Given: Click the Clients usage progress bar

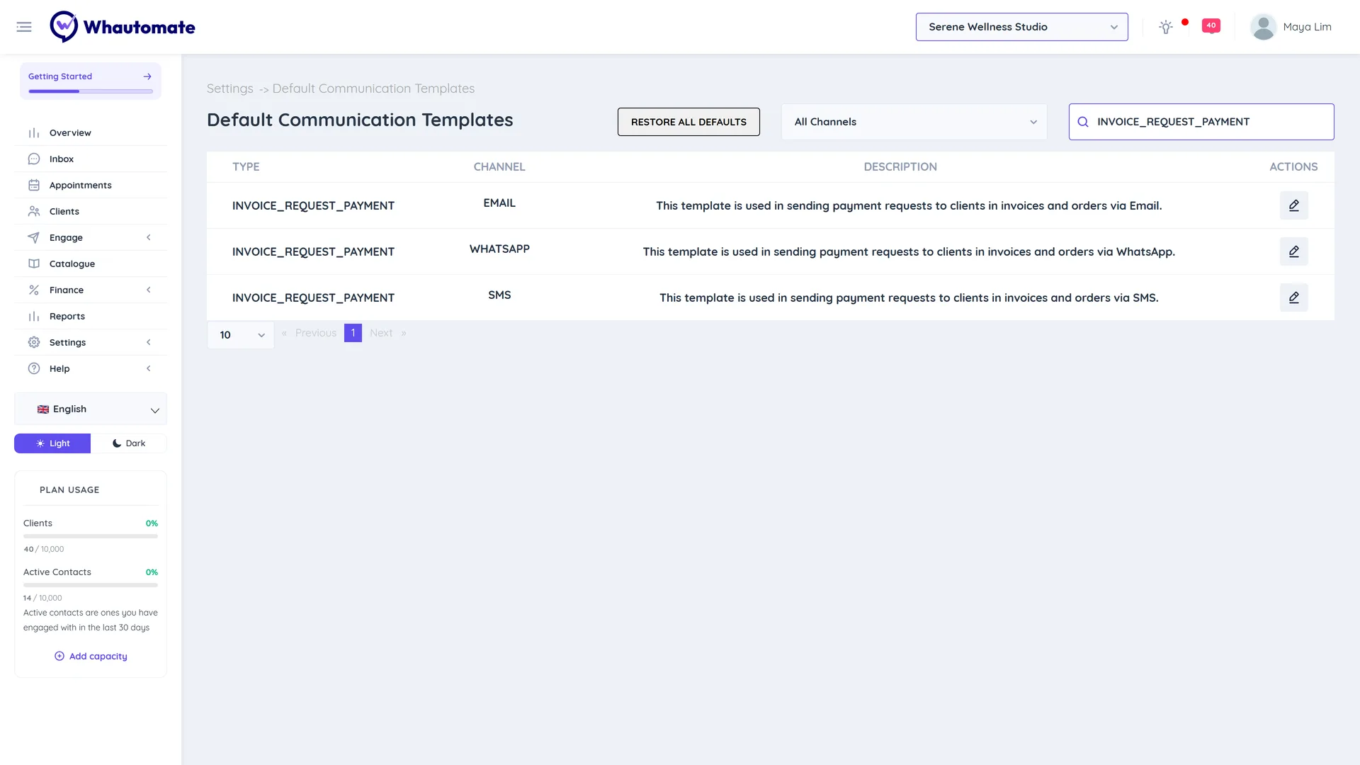Looking at the screenshot, I should (91, 536).
